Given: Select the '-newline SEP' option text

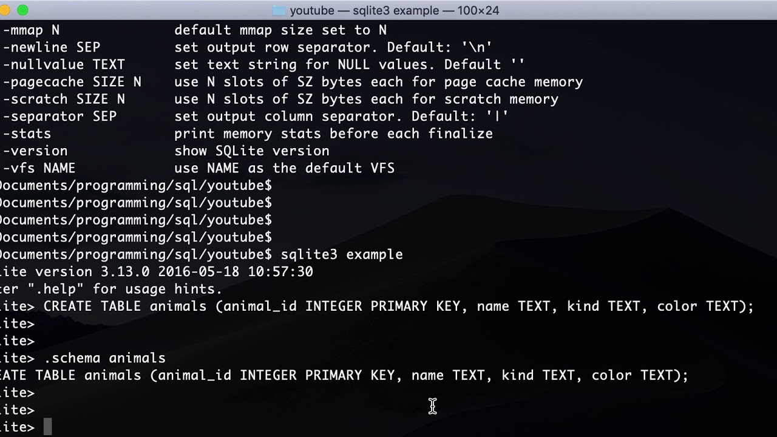Looking at the screenshot, I should [x=52, y=47].
